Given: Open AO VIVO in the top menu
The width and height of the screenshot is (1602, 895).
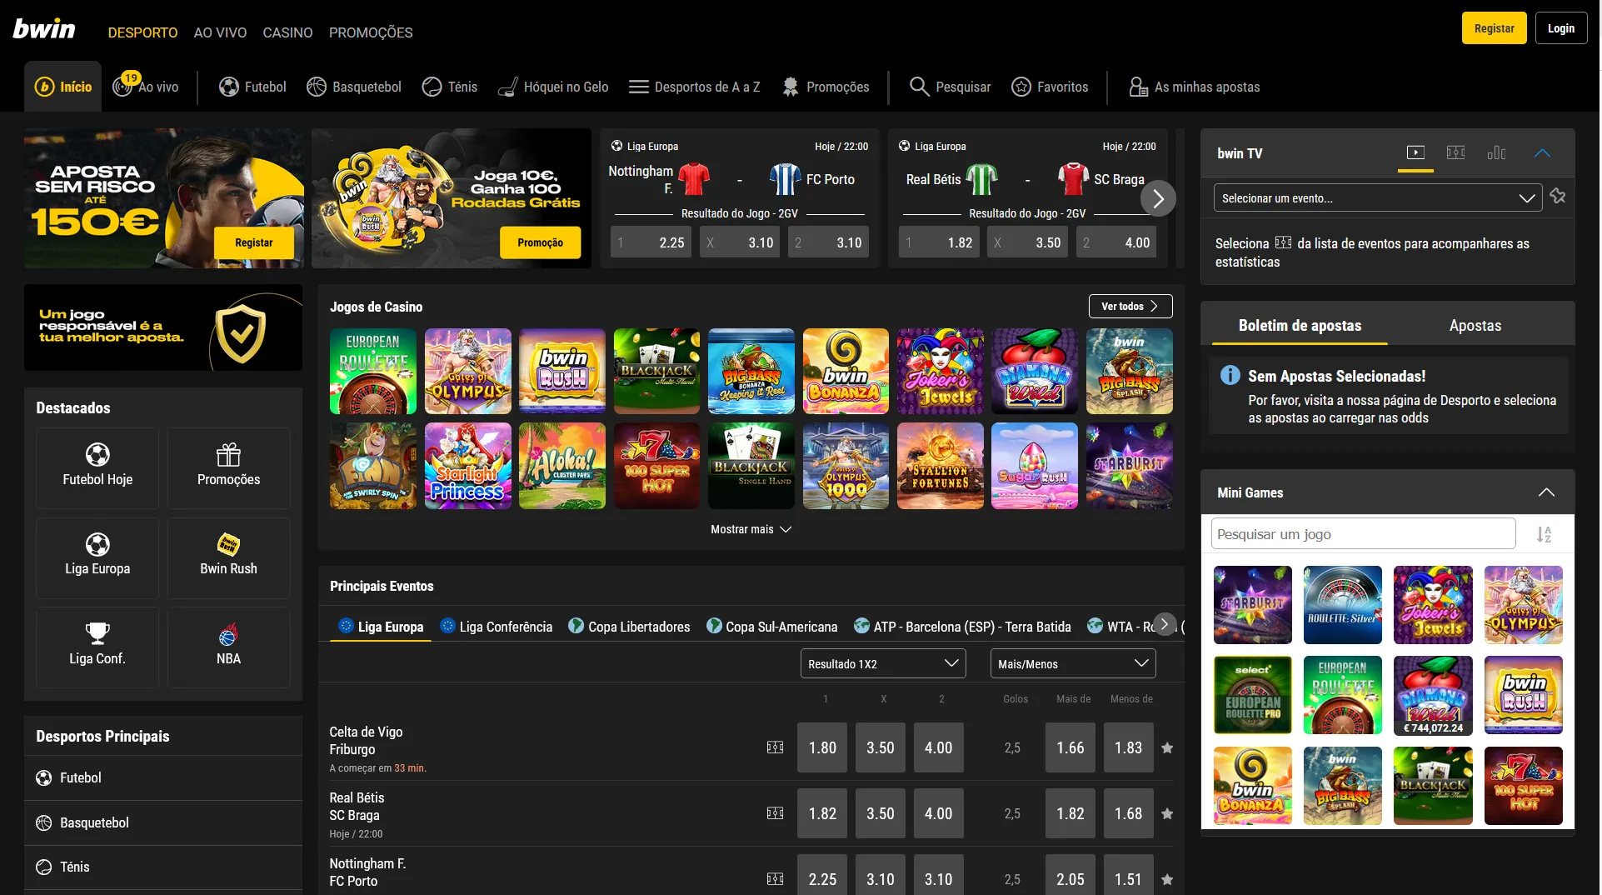Looking at the screenshot, I should pyautogui.click(x=220, y=32).
